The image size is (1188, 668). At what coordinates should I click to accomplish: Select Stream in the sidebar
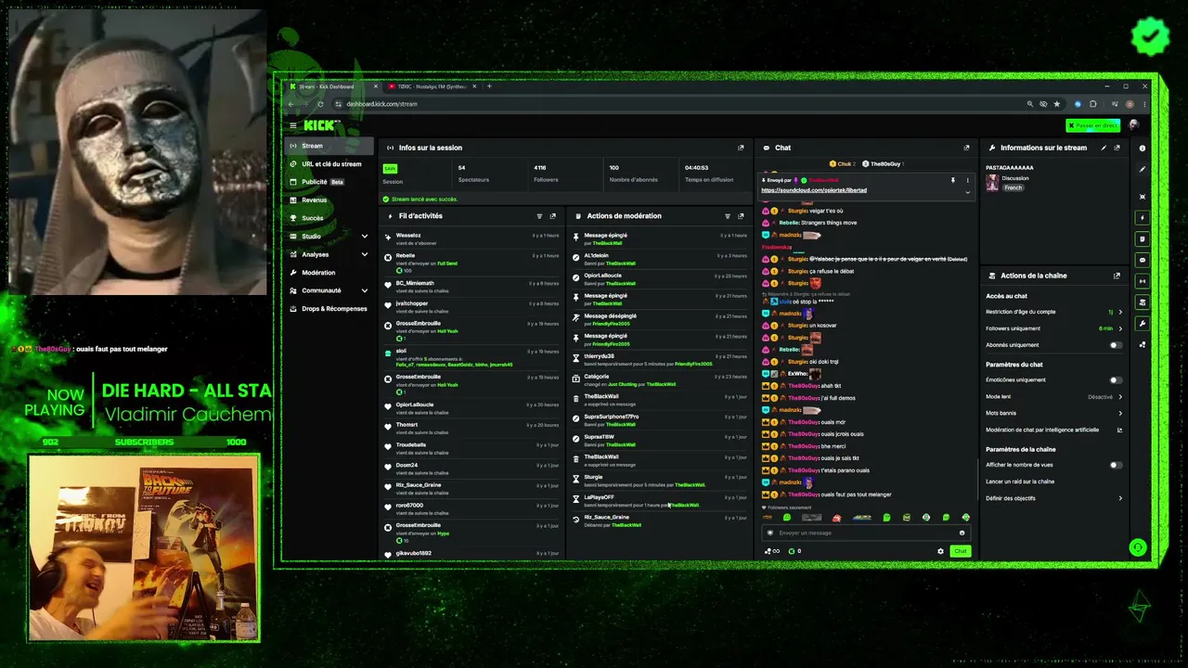(329, 146)
